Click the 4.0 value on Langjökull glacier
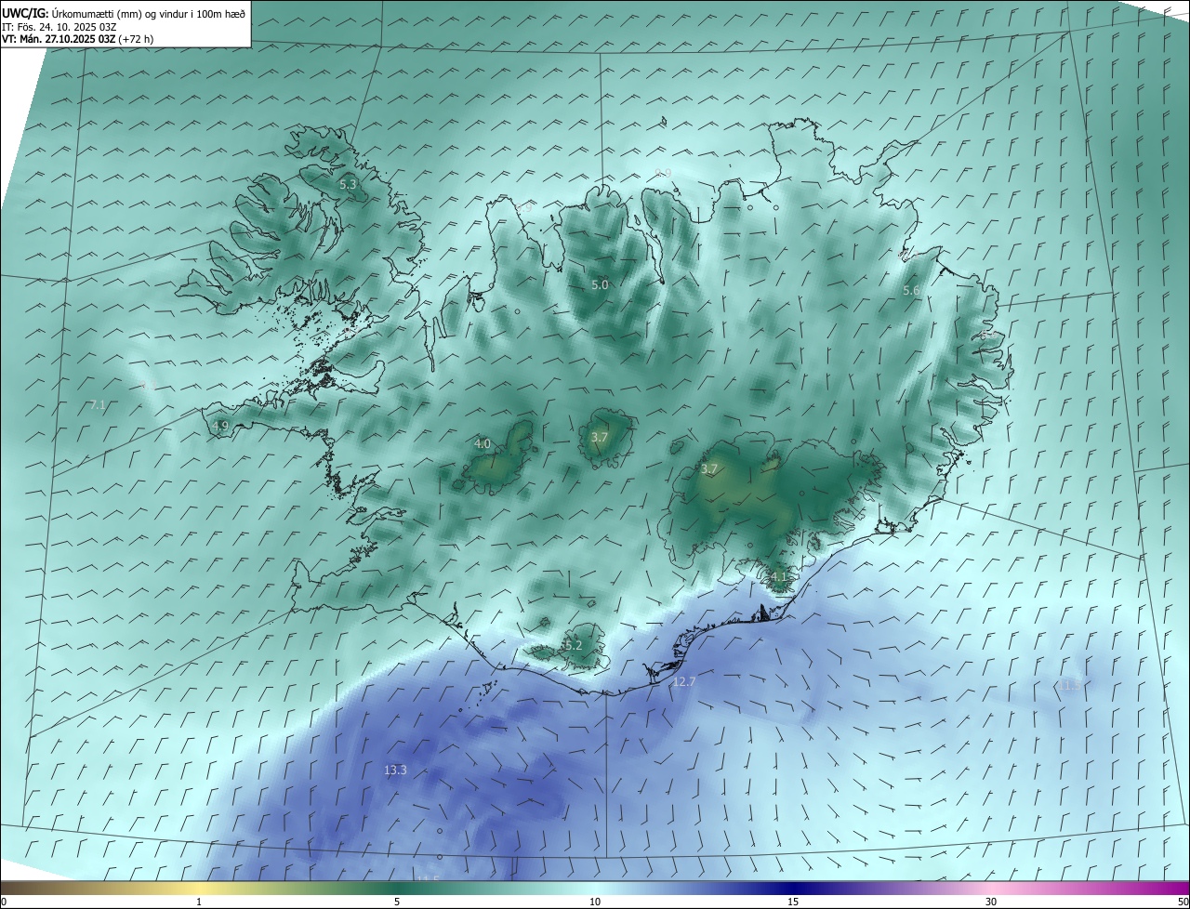 click(483, 444)
